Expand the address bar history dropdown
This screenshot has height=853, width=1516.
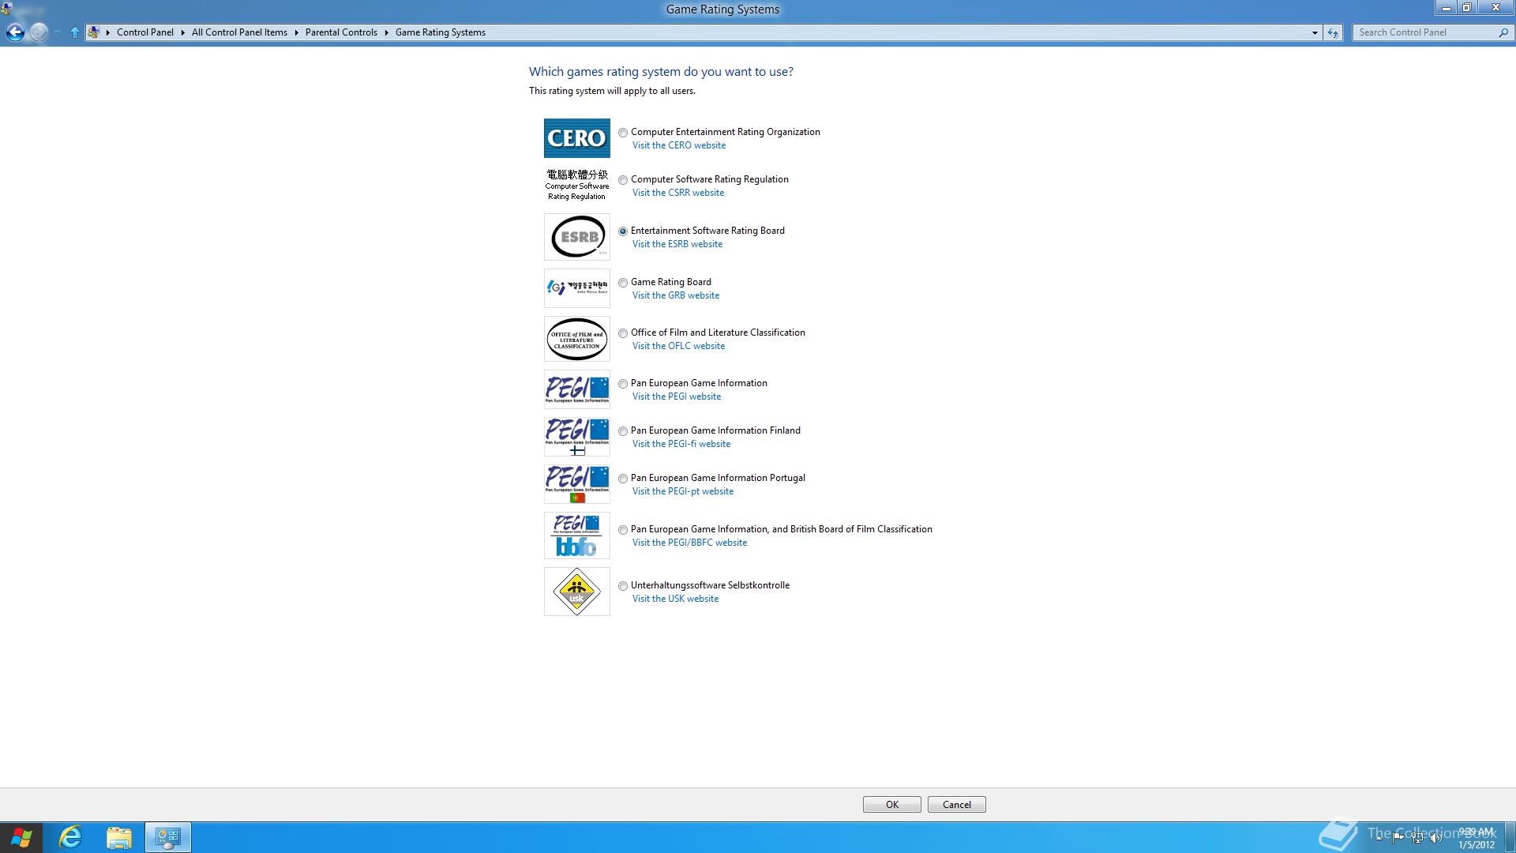coord(1315,32)
